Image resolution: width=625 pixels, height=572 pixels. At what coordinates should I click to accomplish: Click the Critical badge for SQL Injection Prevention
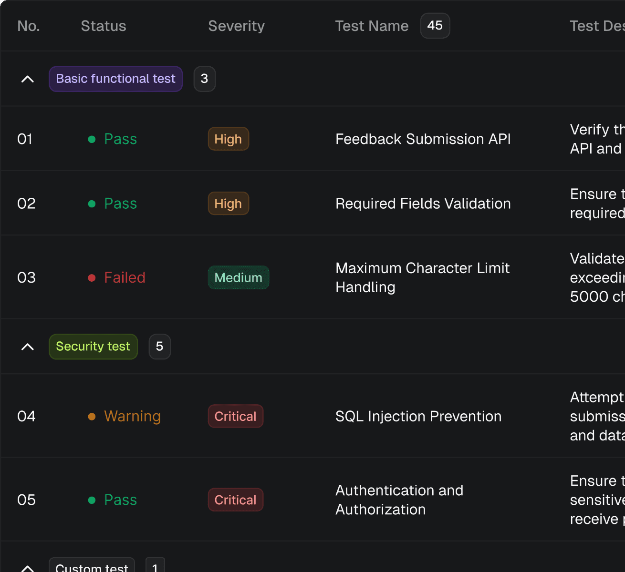click(x=235, y=416)
